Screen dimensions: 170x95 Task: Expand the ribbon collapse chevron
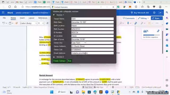(162, 25)
